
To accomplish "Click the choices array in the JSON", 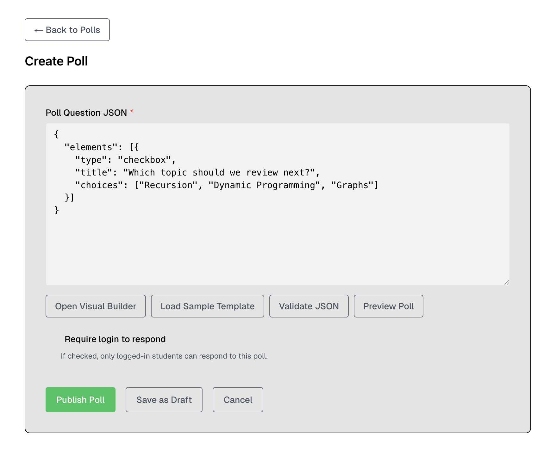I will click(x=256, y=185).
